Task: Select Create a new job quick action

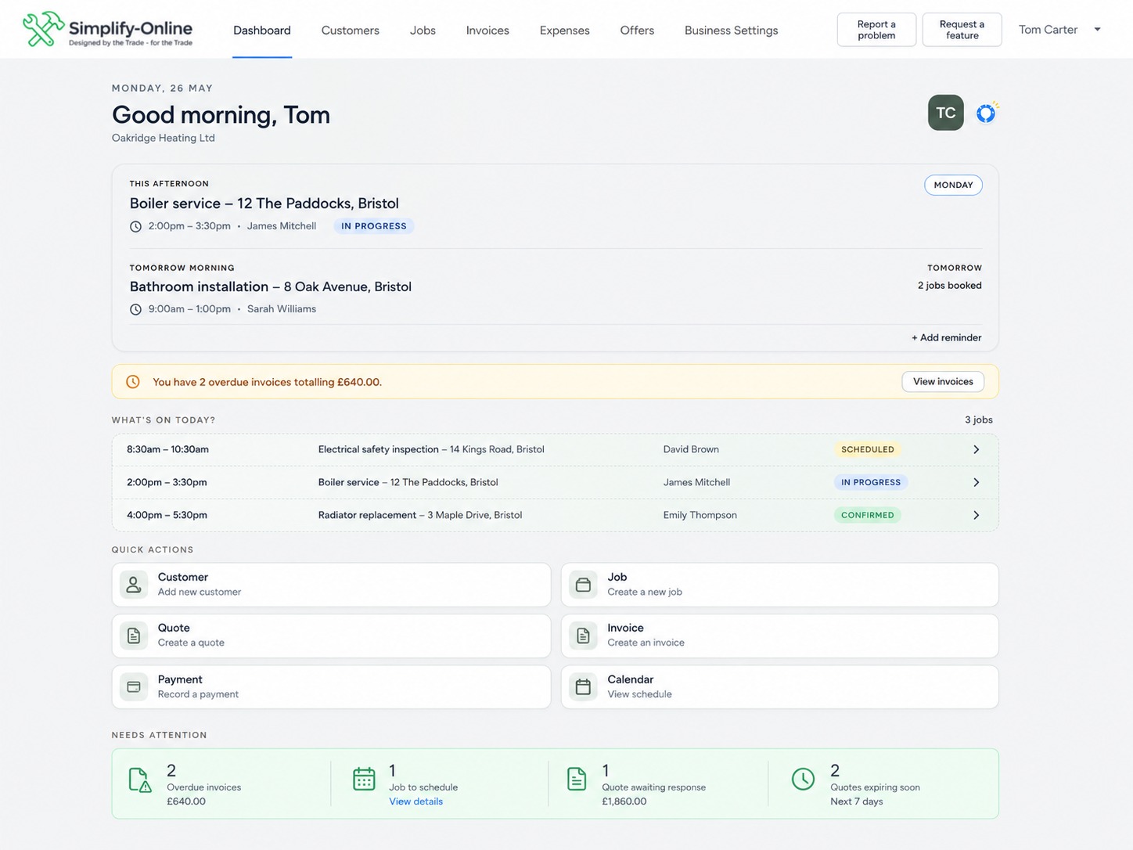Action: tap(780, 585)
